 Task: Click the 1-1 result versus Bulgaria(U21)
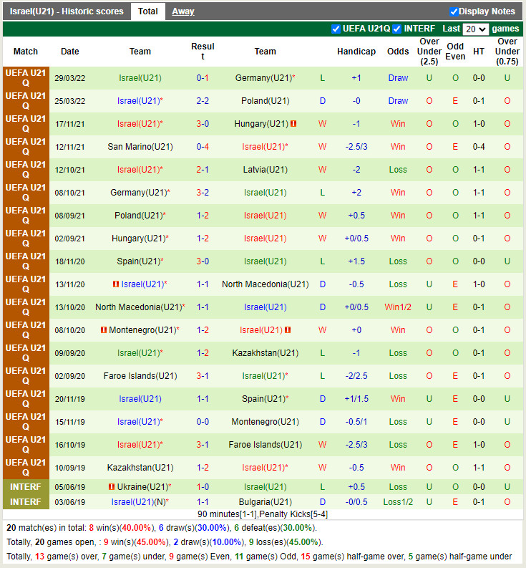click(x=203, y=502)
